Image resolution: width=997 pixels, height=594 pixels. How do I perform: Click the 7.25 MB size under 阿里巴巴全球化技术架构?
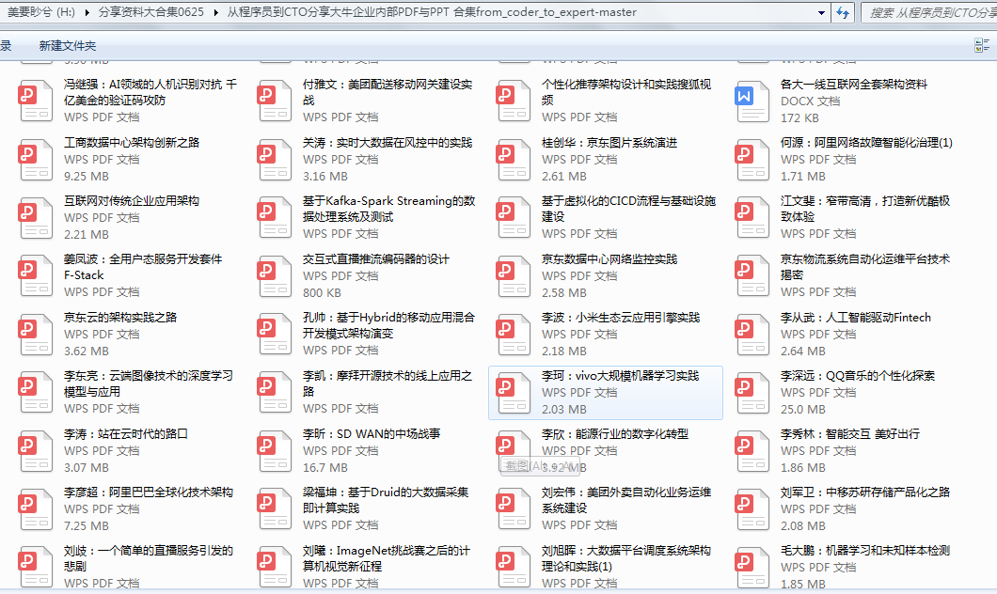click(87, 526)
